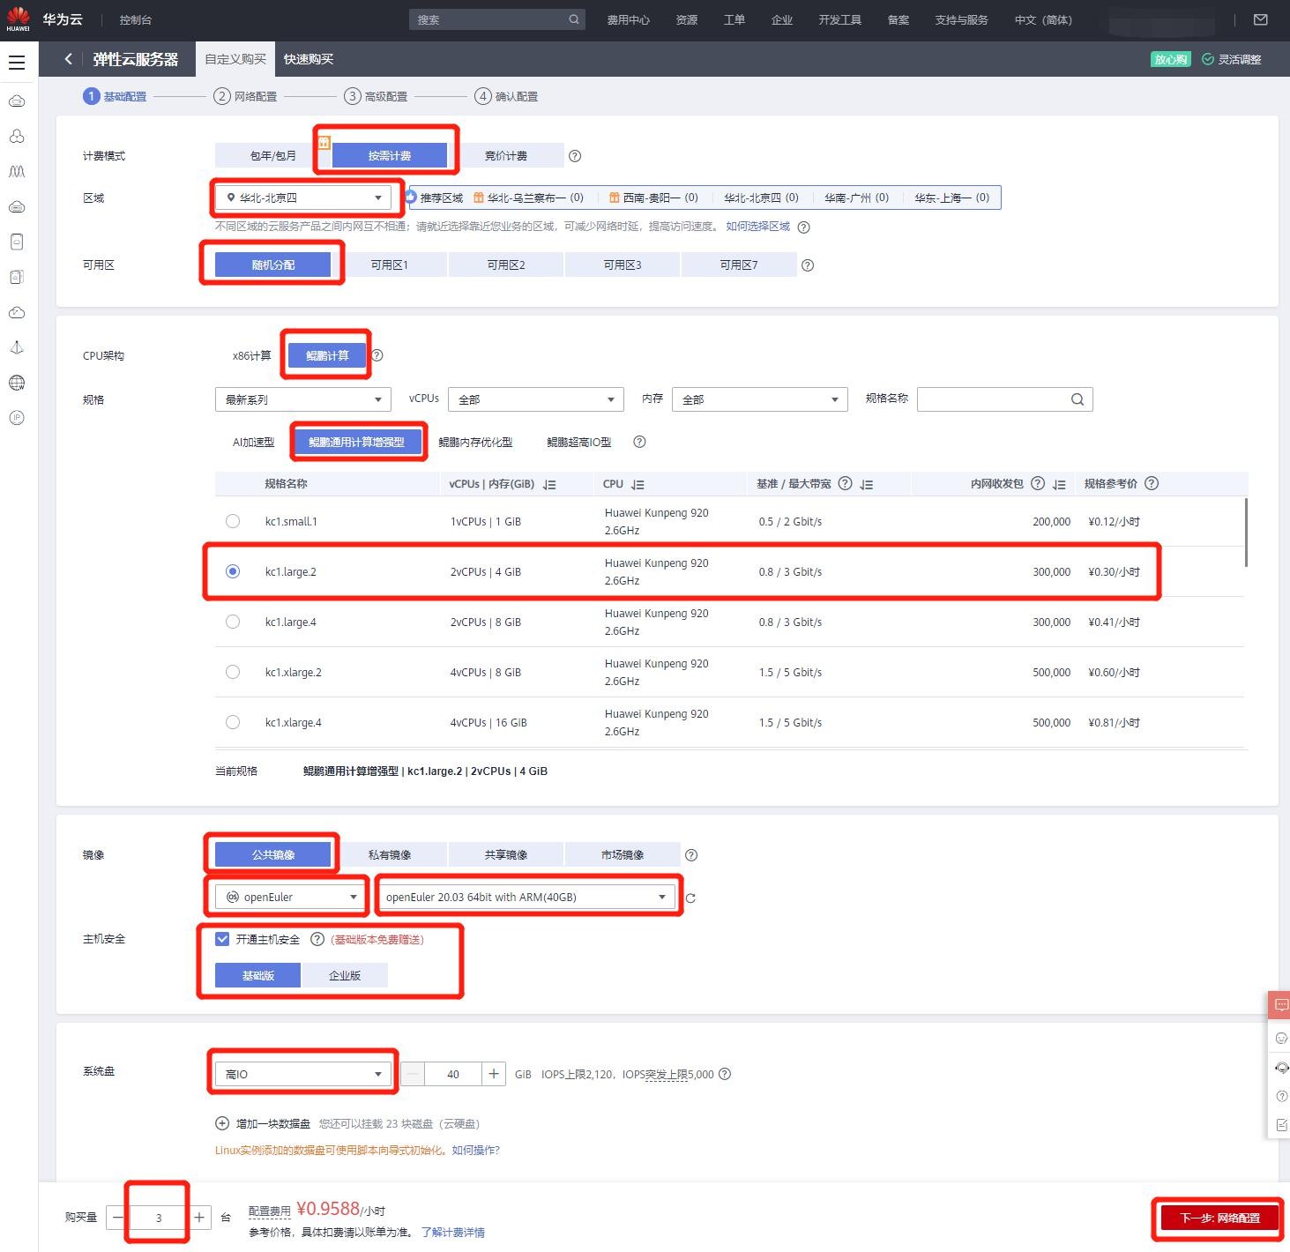Select 可用区1 availability zone
1290x1252 pixels.
pos(390,265)
